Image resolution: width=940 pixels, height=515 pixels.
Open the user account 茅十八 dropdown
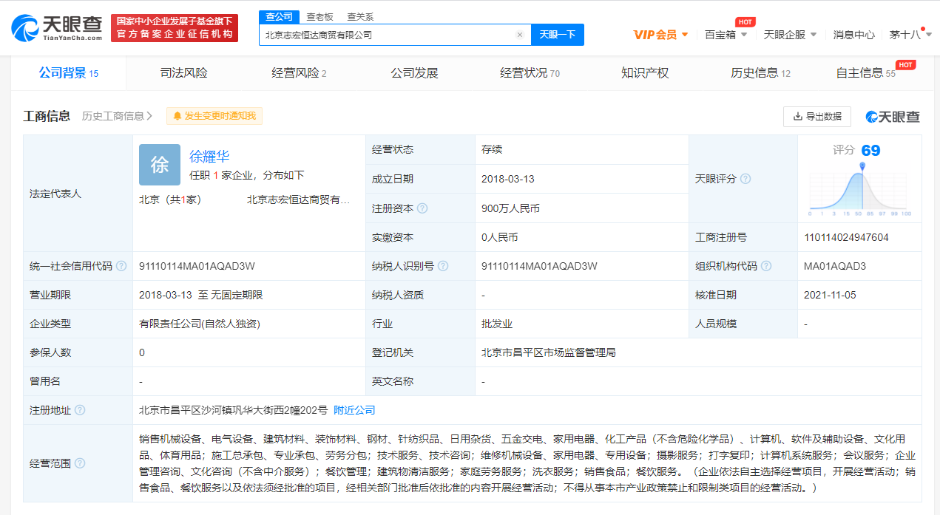pyautogui.click(x=909, y=35)
